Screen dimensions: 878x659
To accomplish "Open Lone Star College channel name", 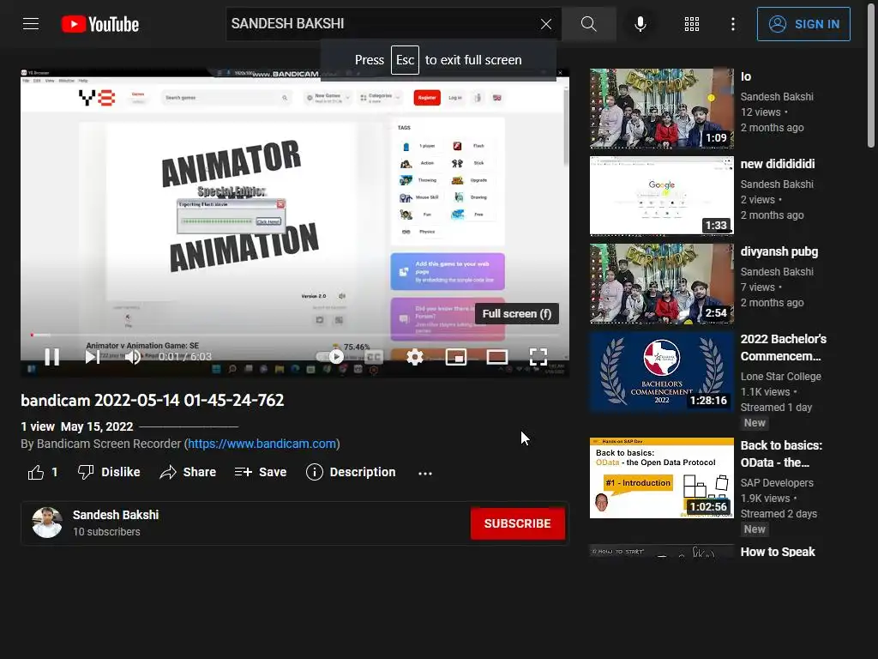I will point(780,377).
